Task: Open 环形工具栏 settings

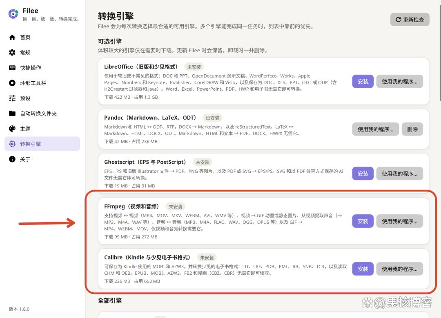Action: coord(42,83)
